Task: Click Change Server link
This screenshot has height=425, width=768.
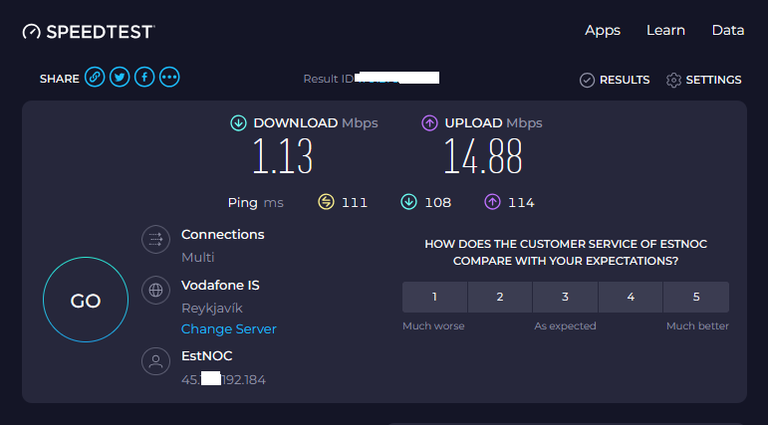Action: click(x=229, y=329)
